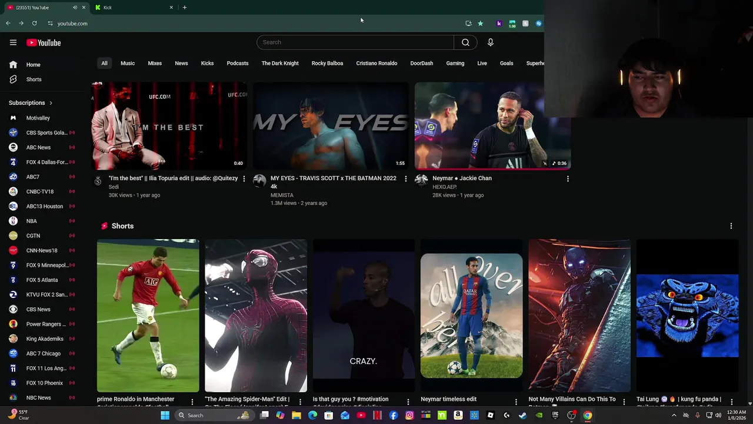Open the HEXO.AEP channel avatar

pos(421,181)
